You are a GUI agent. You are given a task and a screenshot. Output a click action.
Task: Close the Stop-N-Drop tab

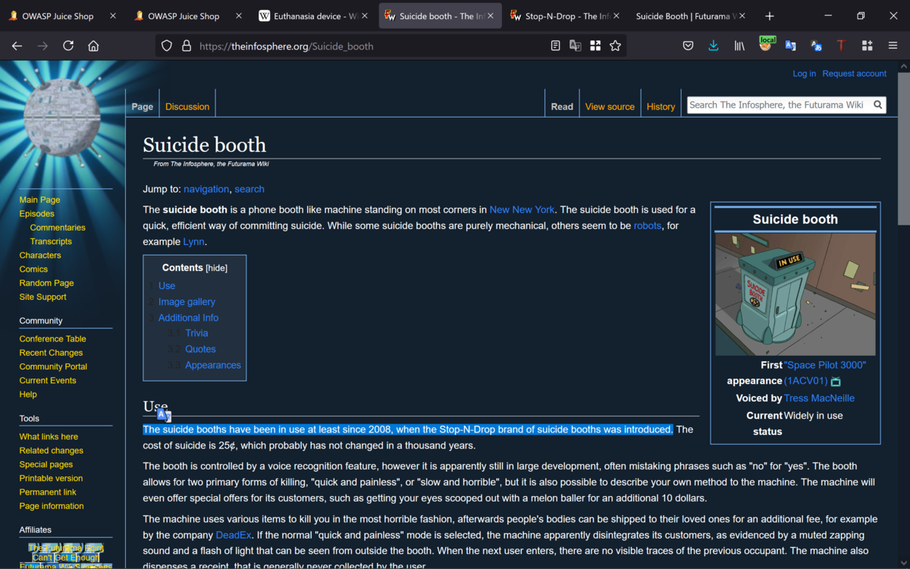pyautogui.click(x=616, y=16)
